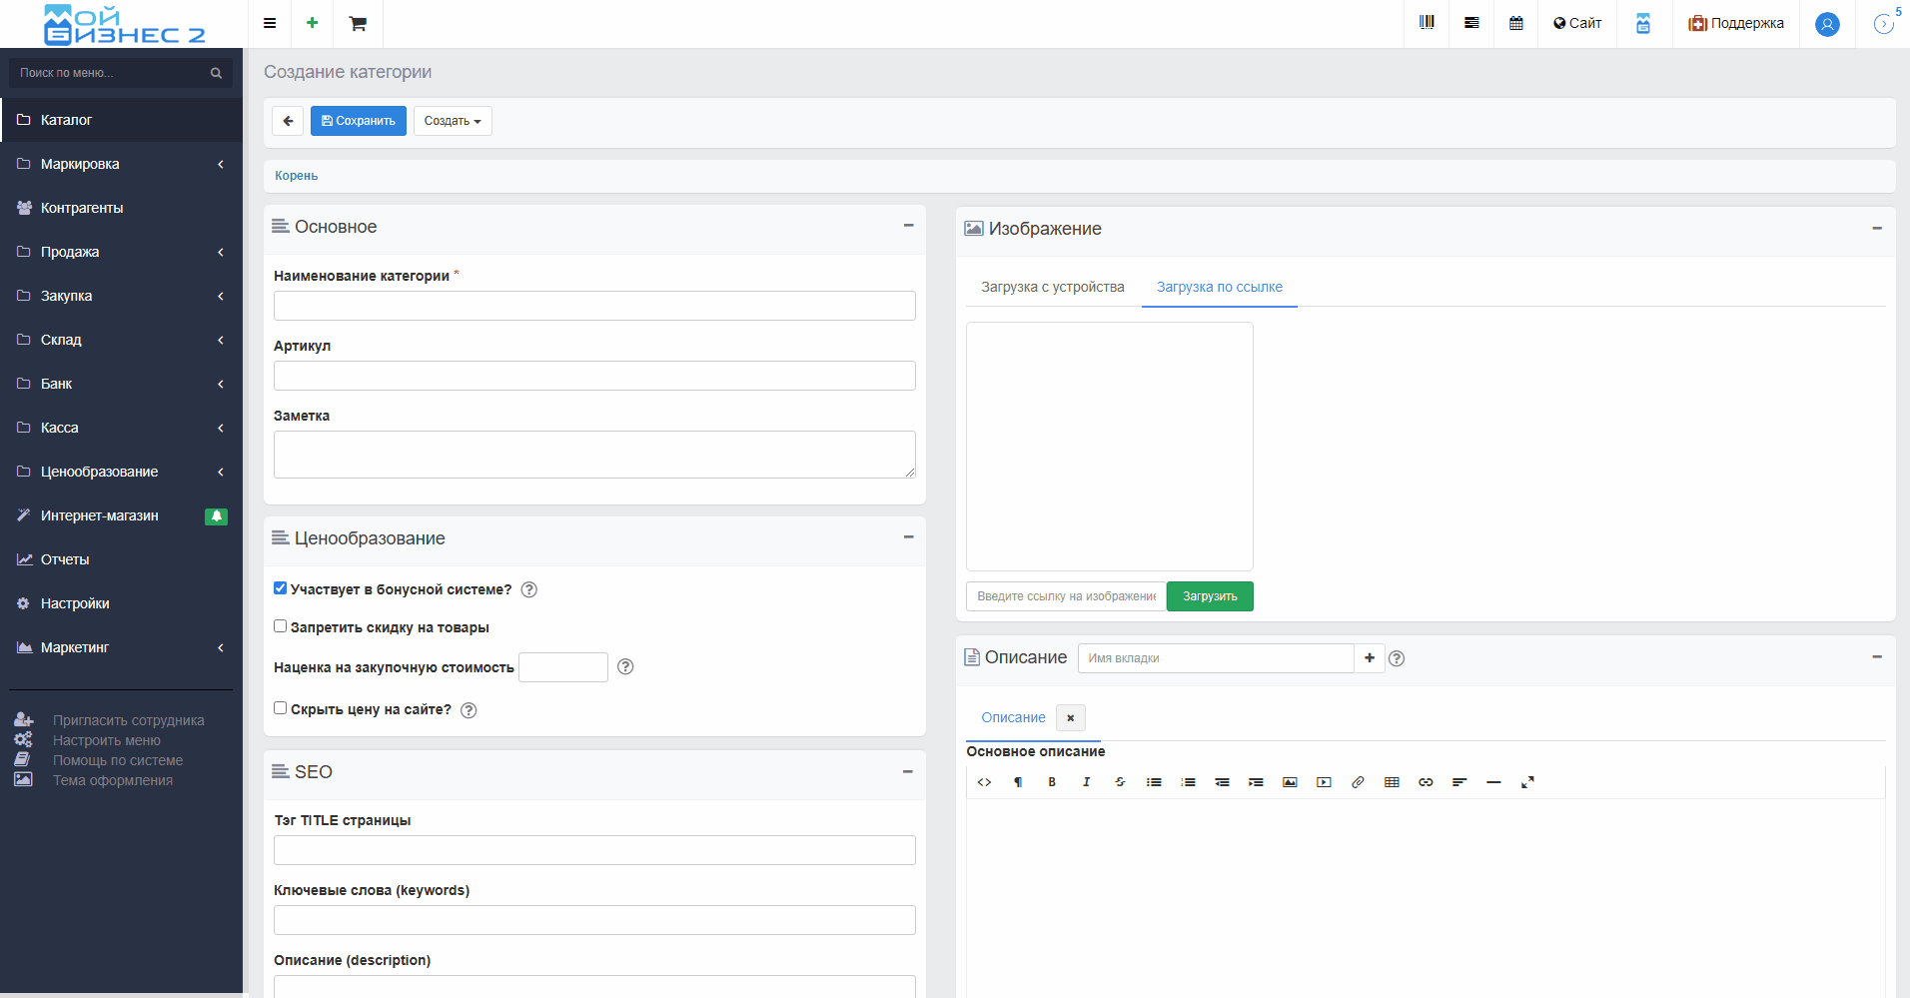Toggle 'Участвует в бонусной системе?' checkbox

click(281, 588)
